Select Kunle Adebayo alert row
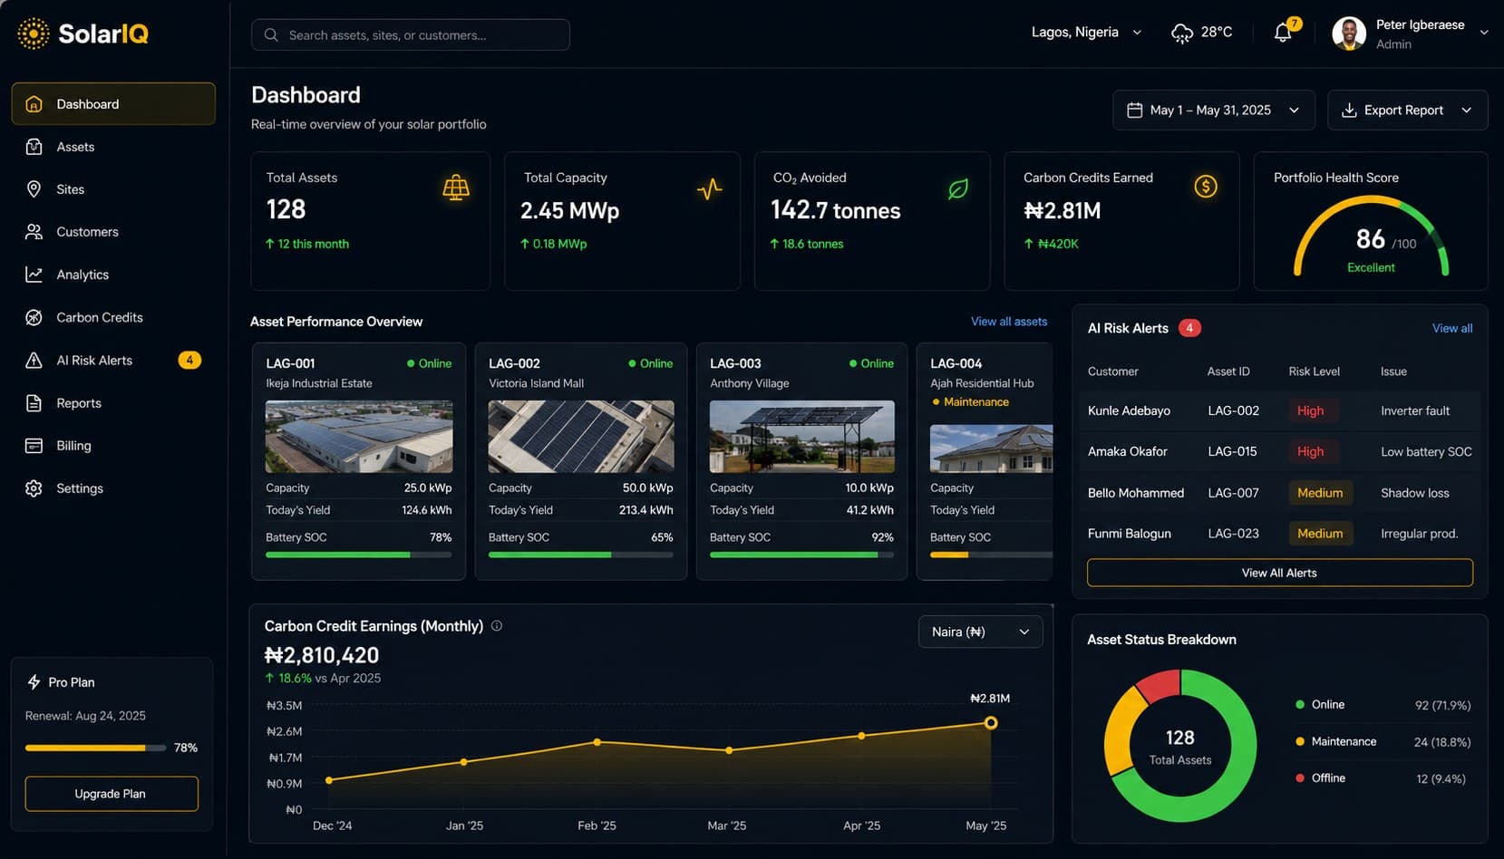This screenshot has height=859, width=1504. pos(1279,410)
